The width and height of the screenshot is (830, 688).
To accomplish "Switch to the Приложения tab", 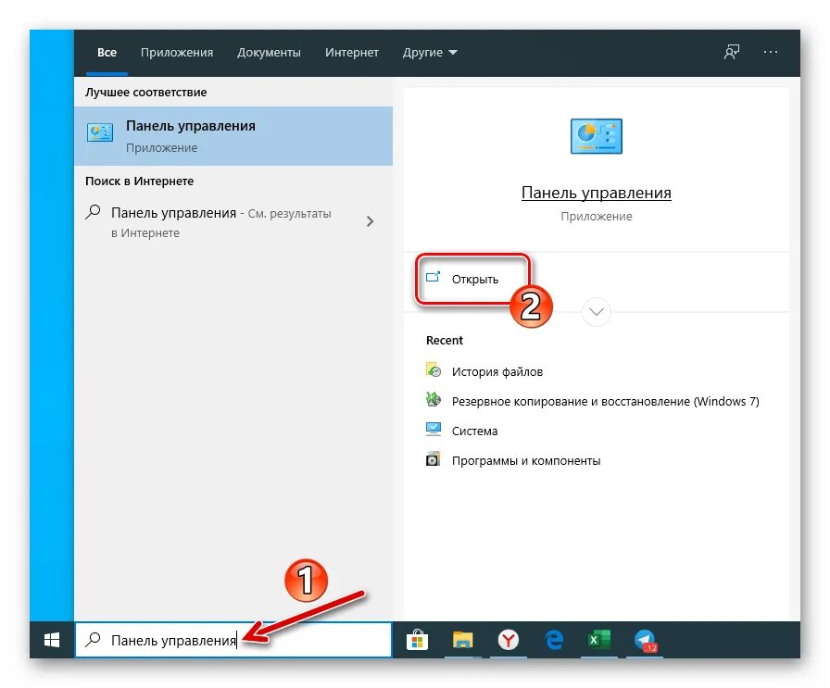I will click(177, 53).
